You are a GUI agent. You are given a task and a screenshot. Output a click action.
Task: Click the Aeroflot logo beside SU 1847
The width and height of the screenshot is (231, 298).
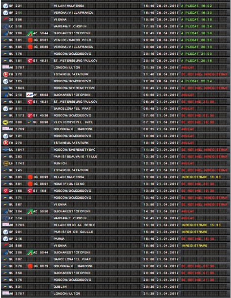[x=6, y=150]
